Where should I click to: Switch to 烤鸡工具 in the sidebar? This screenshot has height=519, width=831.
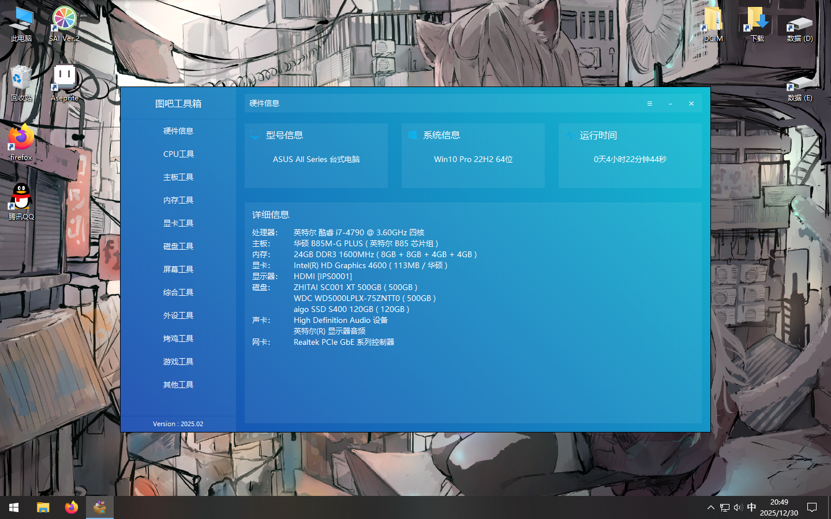tap(178, 339)
